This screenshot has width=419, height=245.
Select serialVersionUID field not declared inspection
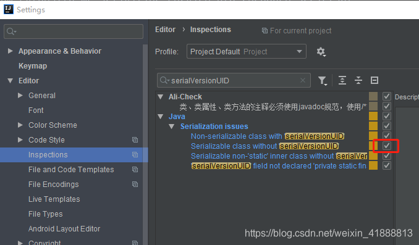click(279, 166)
